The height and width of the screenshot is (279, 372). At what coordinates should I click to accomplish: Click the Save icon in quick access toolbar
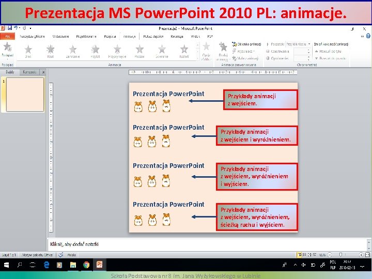(x=10, y=28)
